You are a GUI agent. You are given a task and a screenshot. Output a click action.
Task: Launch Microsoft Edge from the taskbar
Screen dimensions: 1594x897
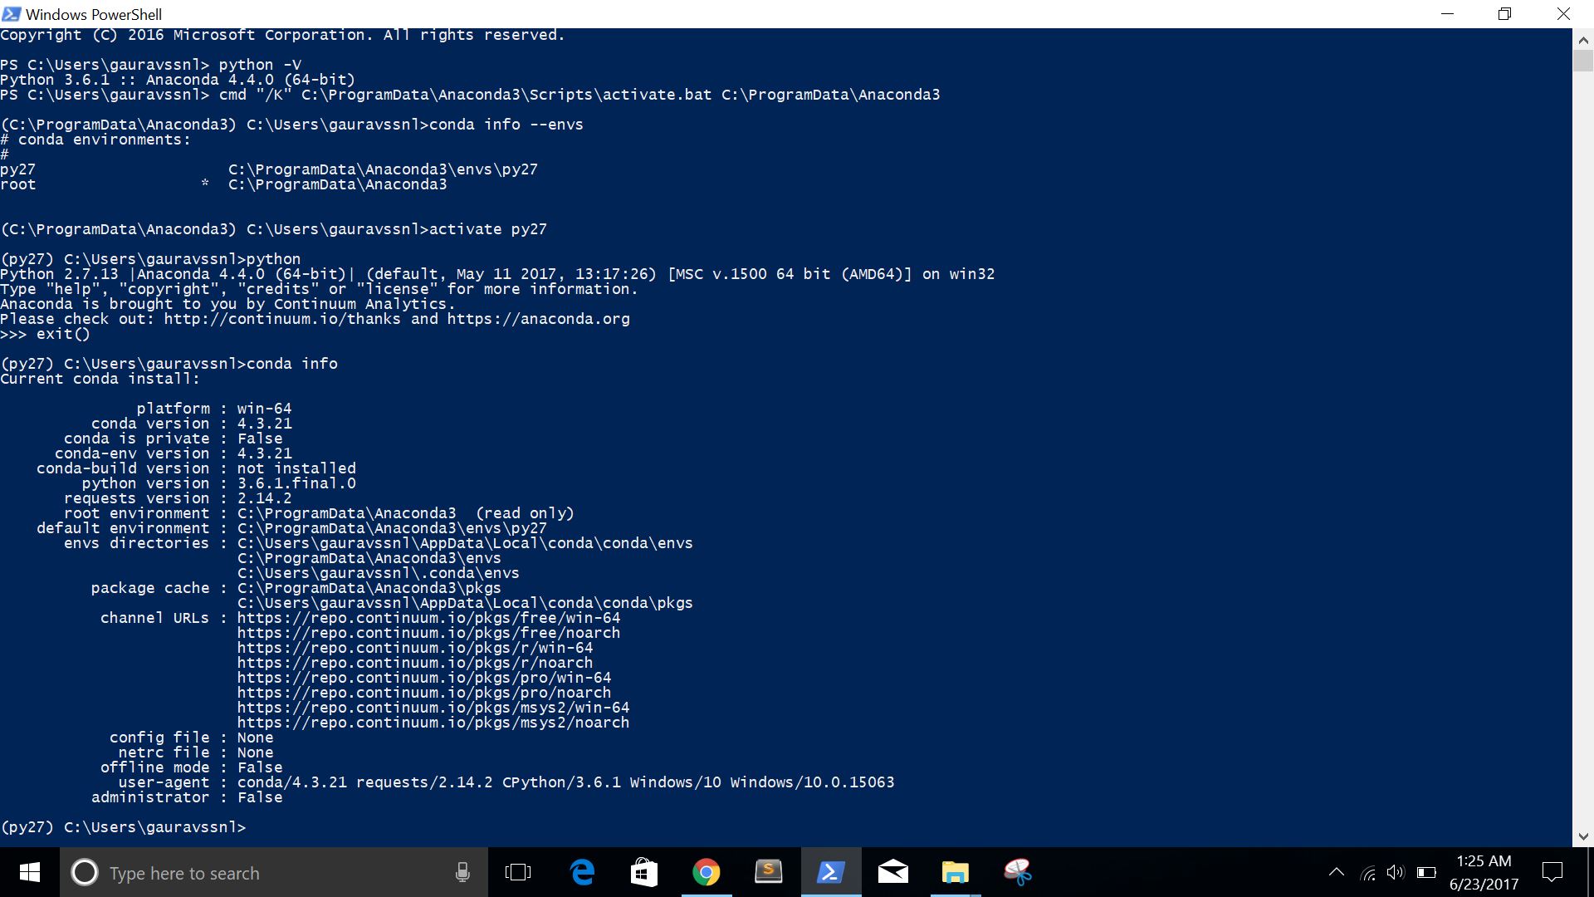[582, 872]
